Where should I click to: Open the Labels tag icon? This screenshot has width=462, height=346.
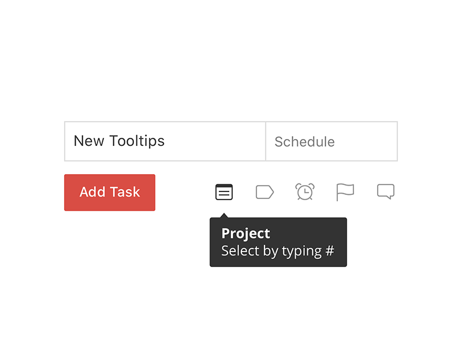pyautogui.click(x=264, y=192)
